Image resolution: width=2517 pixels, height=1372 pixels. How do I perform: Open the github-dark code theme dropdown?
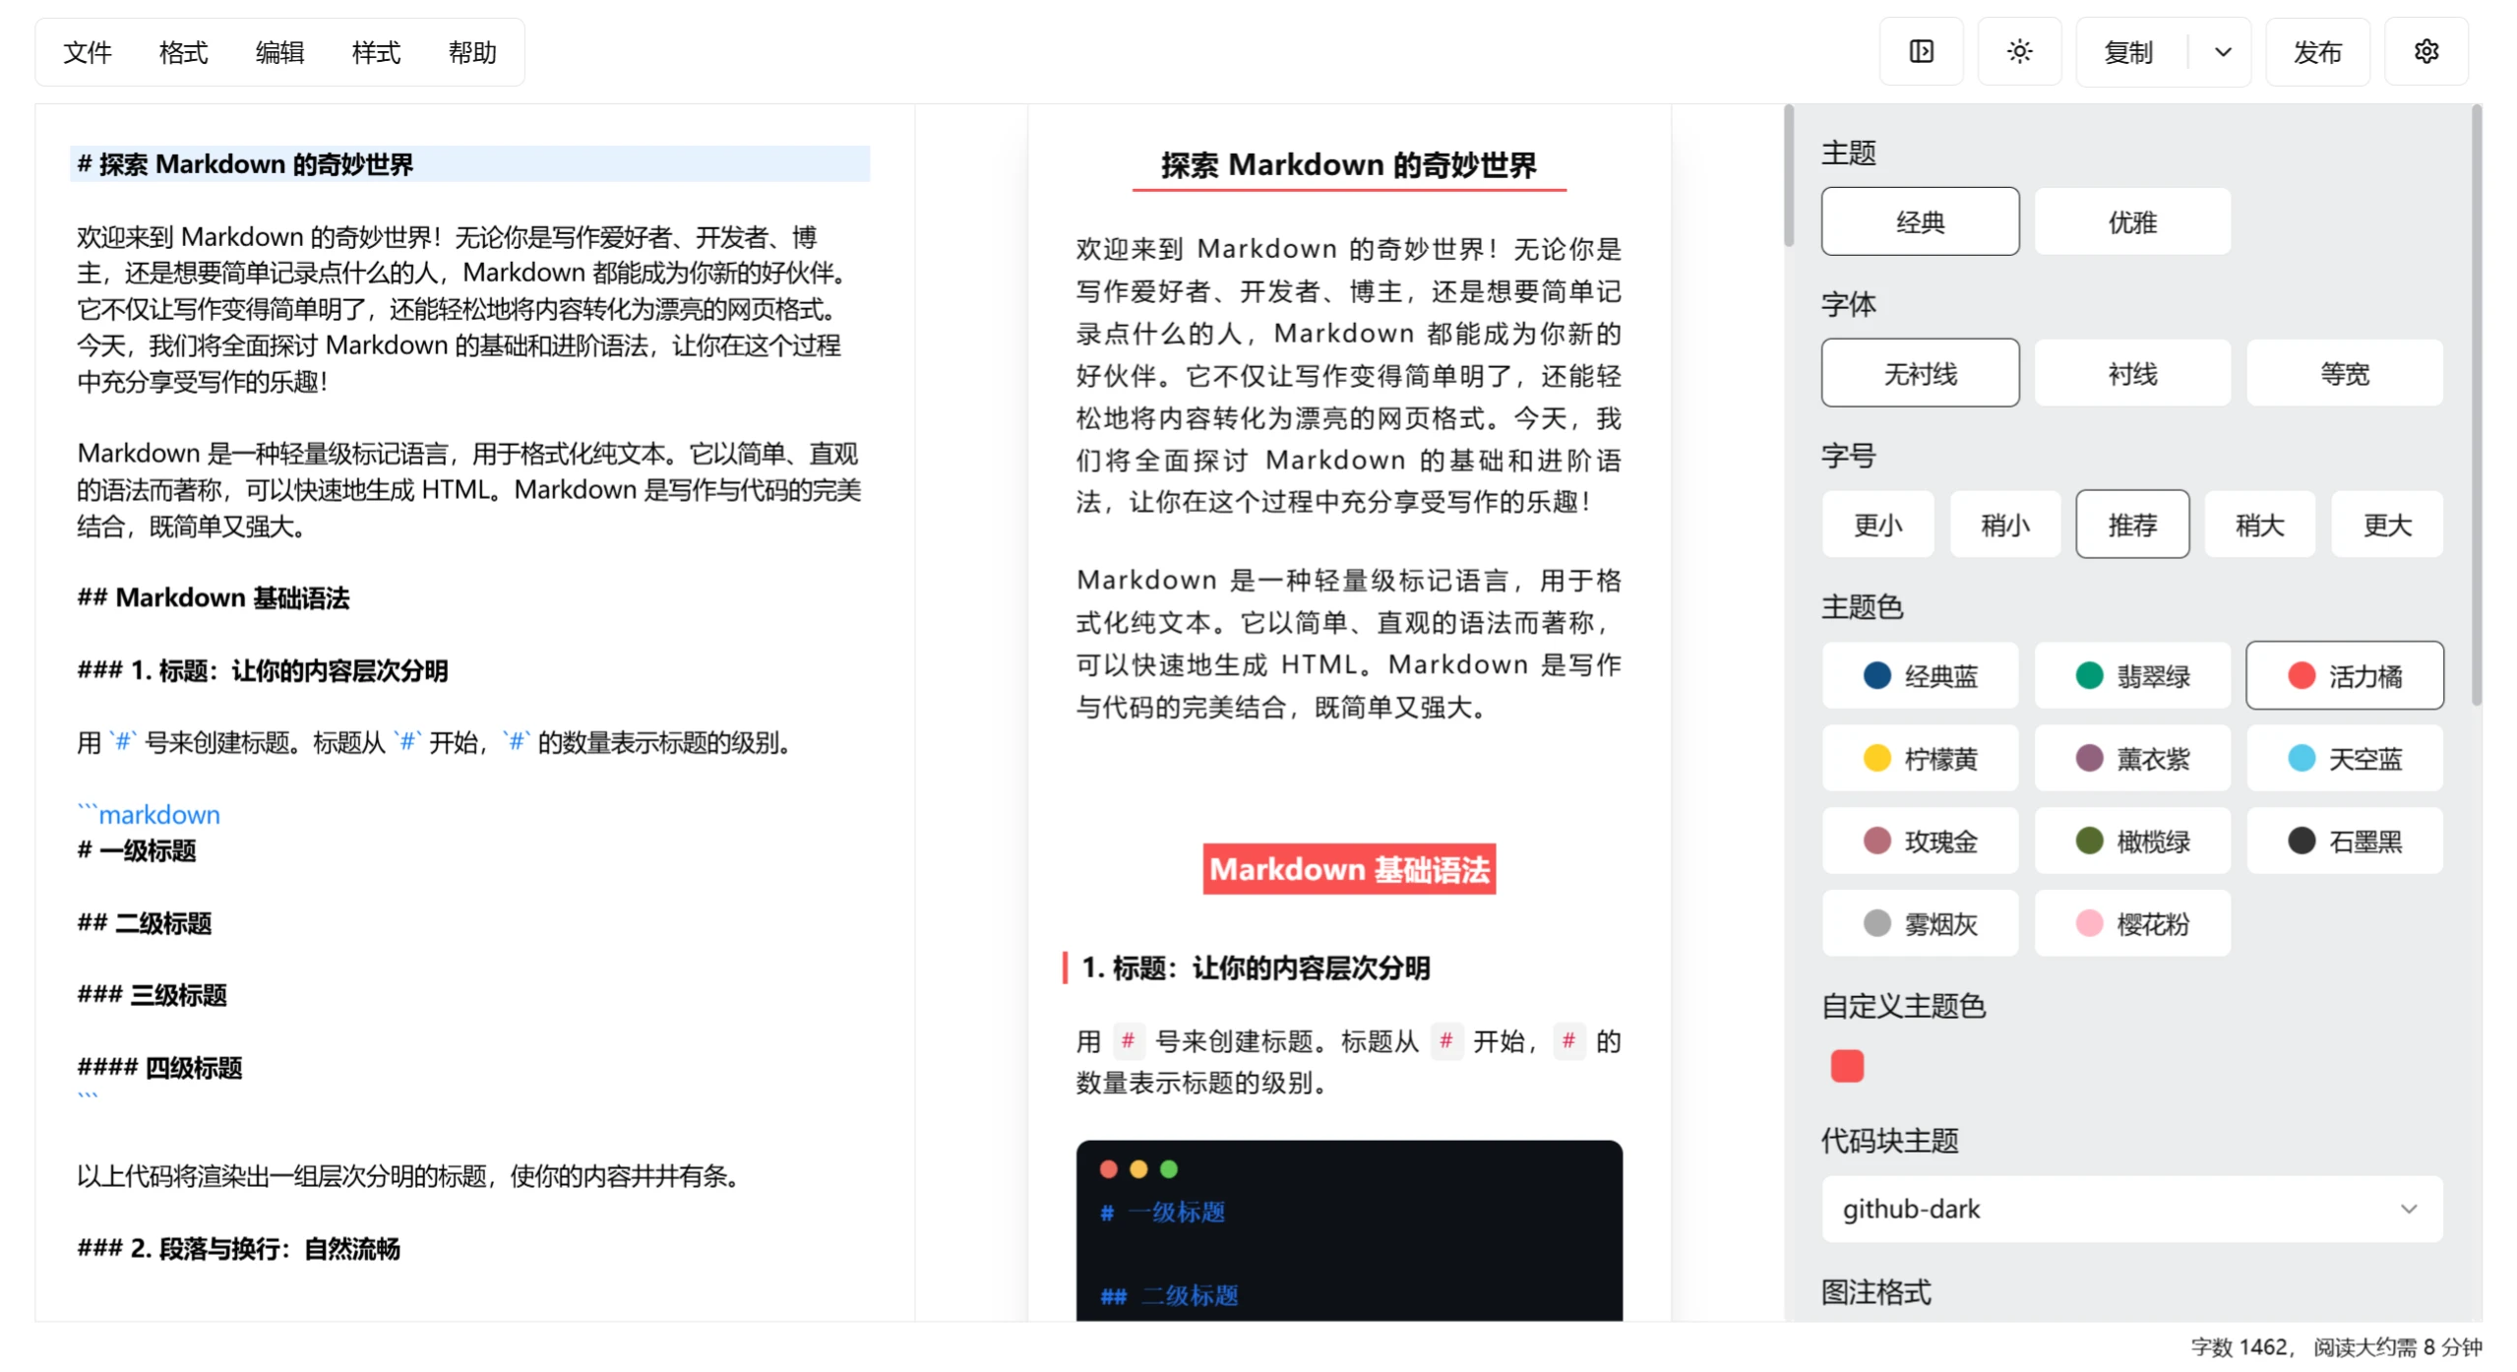coord(2131,1210)
